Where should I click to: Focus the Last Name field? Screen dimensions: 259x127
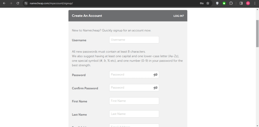coord(134,114)
